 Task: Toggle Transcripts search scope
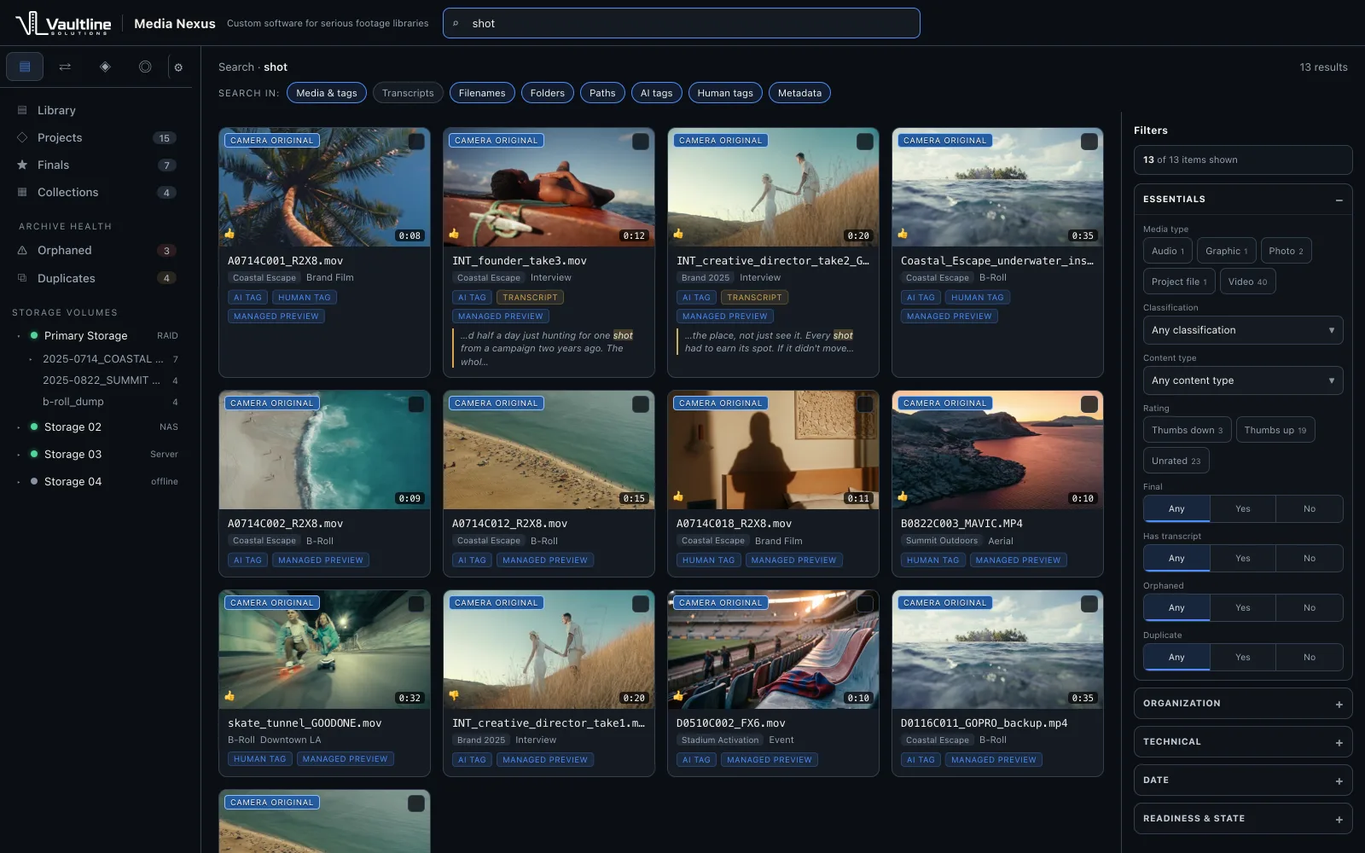click(x=408, y=93)
